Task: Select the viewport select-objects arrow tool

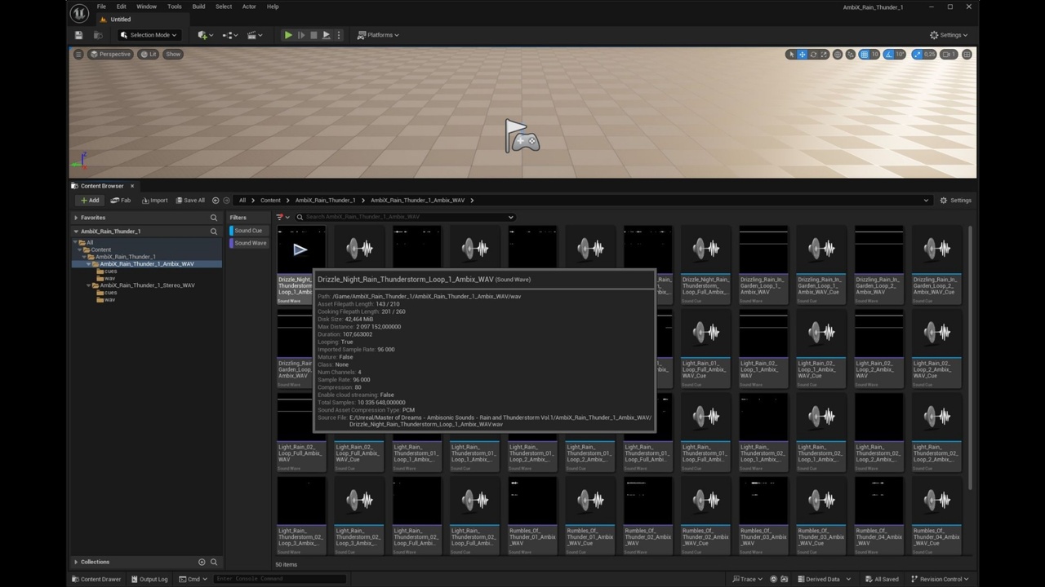Action: click(x=790, y=55)
